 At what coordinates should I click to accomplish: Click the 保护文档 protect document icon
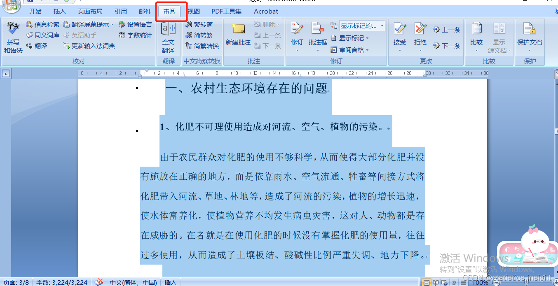530,29
